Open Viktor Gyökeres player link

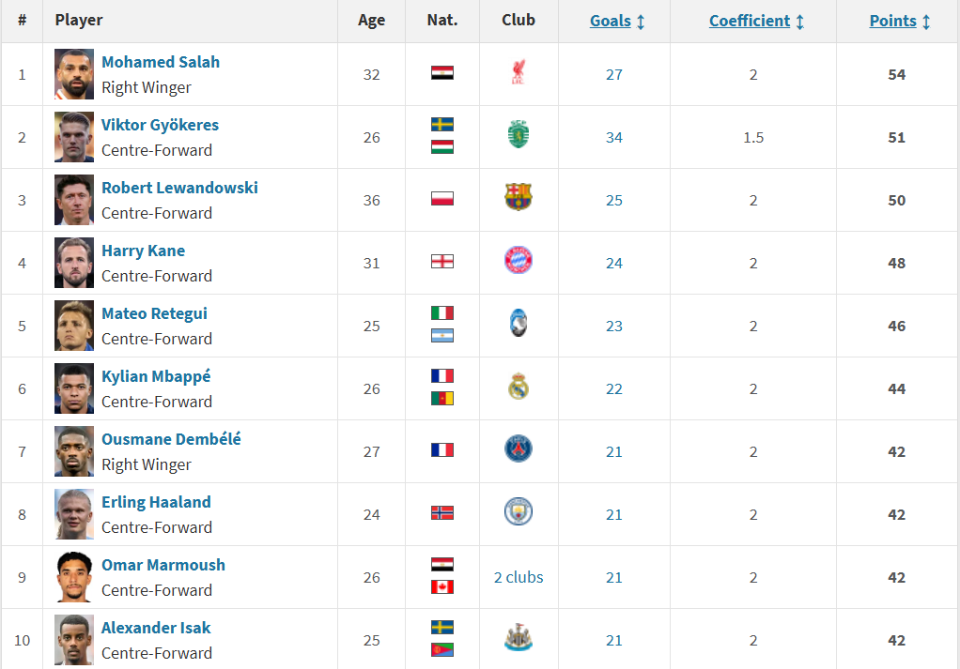(160, 125)
